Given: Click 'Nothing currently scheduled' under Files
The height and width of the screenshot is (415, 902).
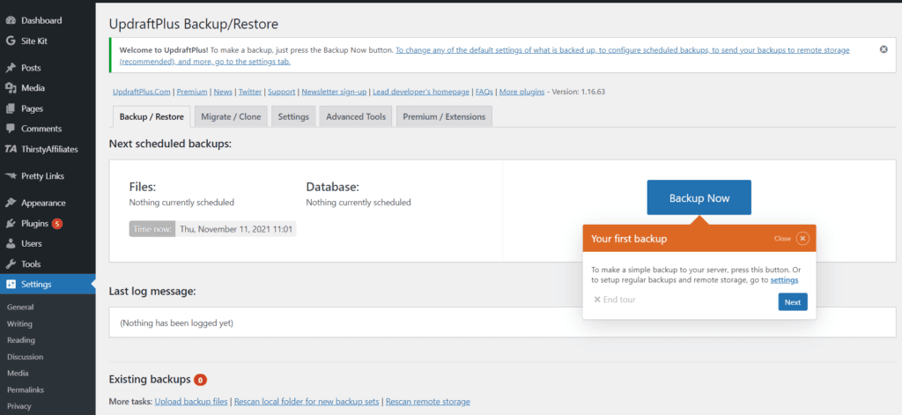Looking at the screenshot, I should click(181, 203).
